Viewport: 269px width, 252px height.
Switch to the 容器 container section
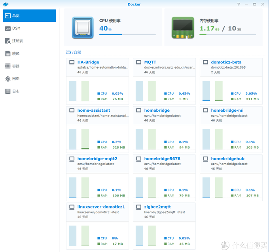pyautogui.click(x=30, y=66)
